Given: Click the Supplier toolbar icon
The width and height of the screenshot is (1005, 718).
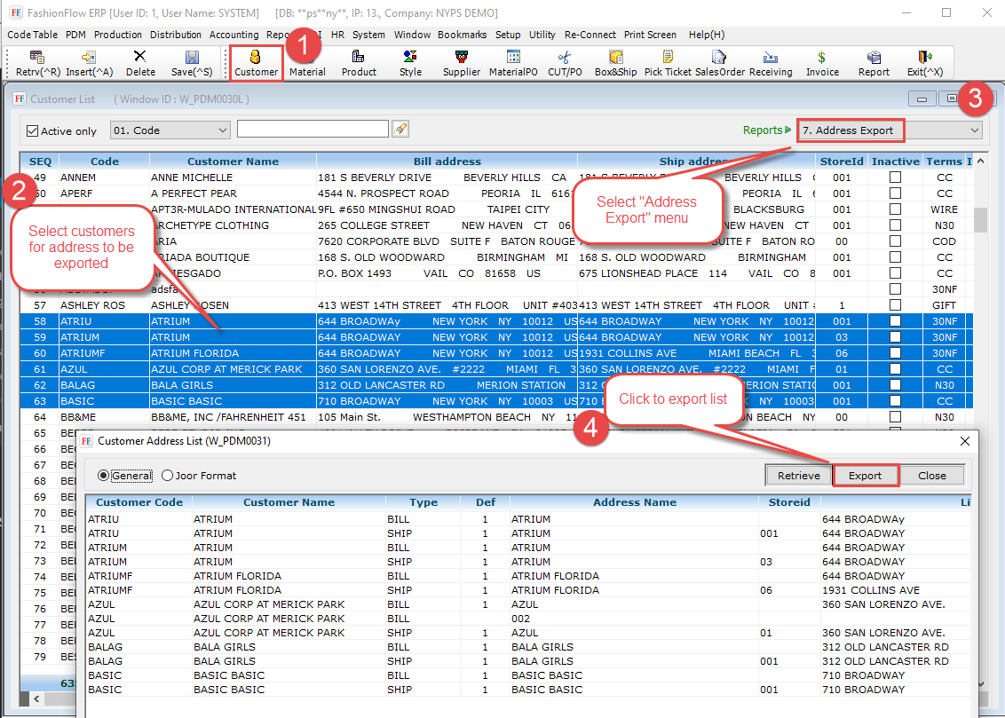Looking at the screenshot, I should tap(462, 63).
